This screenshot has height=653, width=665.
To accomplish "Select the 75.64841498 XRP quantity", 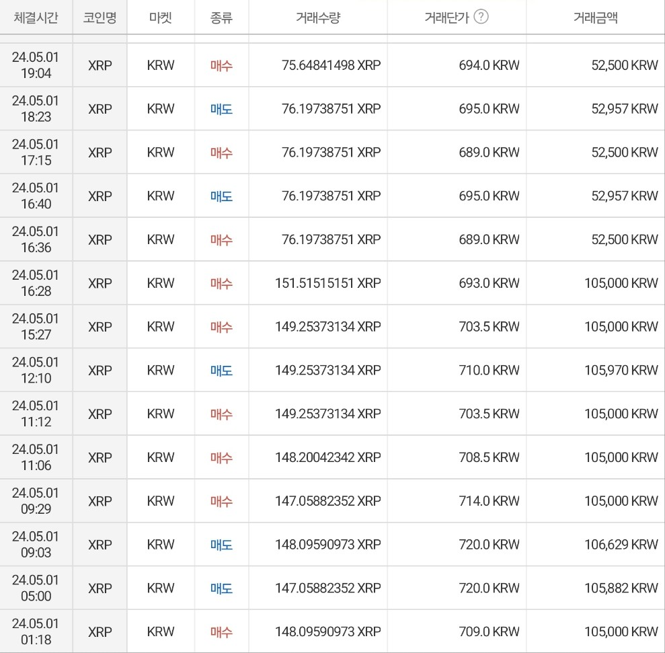I will pos(331,65).
